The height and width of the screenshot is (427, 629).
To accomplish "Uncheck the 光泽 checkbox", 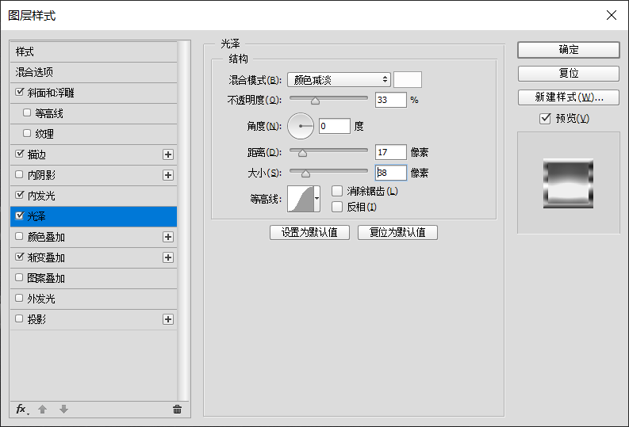I will [x=19, y=216].
